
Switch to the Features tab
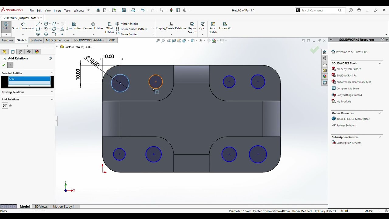[x=8, y=40]
